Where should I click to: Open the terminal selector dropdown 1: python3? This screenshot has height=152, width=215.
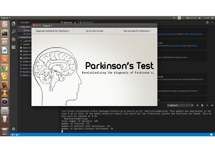click(180, 105)
